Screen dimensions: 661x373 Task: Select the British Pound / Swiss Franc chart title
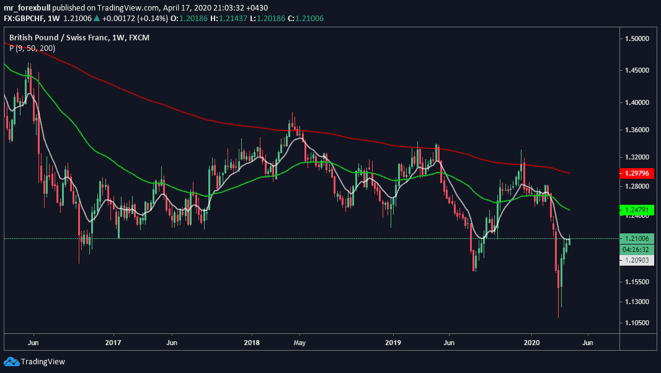(x=79, y=38)
